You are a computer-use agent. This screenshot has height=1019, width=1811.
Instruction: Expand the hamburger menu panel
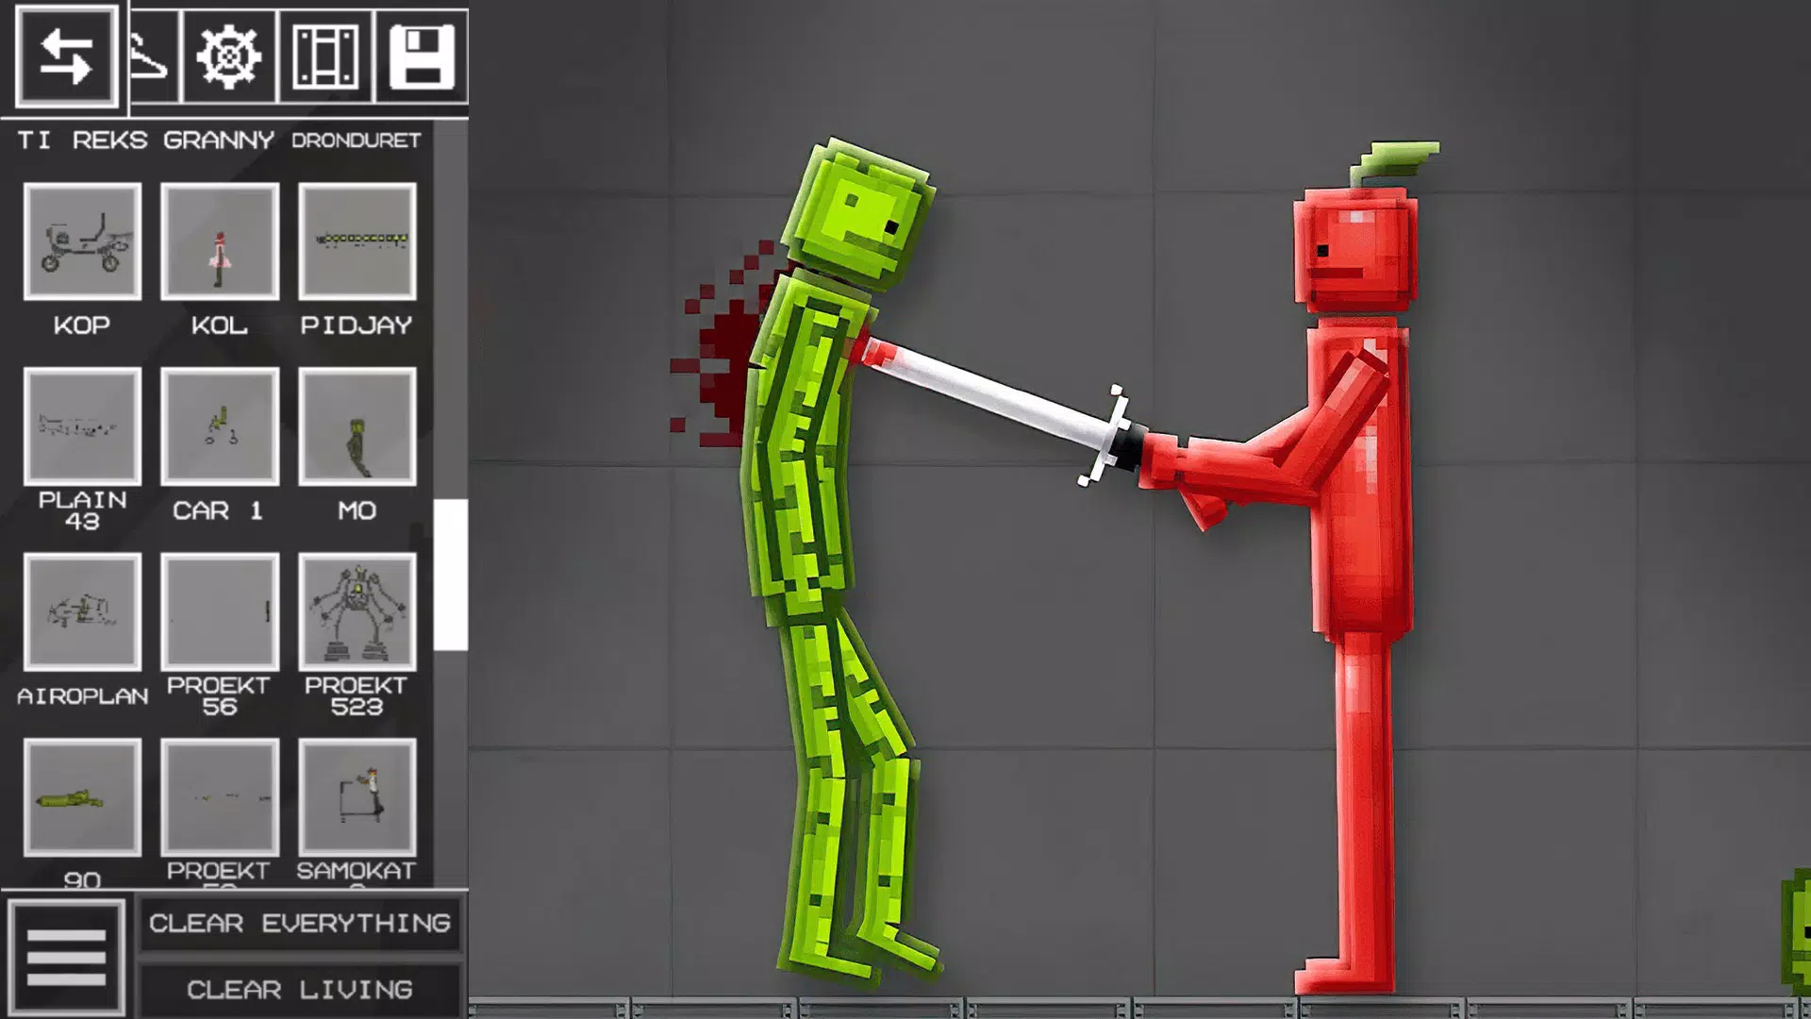pos(66,958)
